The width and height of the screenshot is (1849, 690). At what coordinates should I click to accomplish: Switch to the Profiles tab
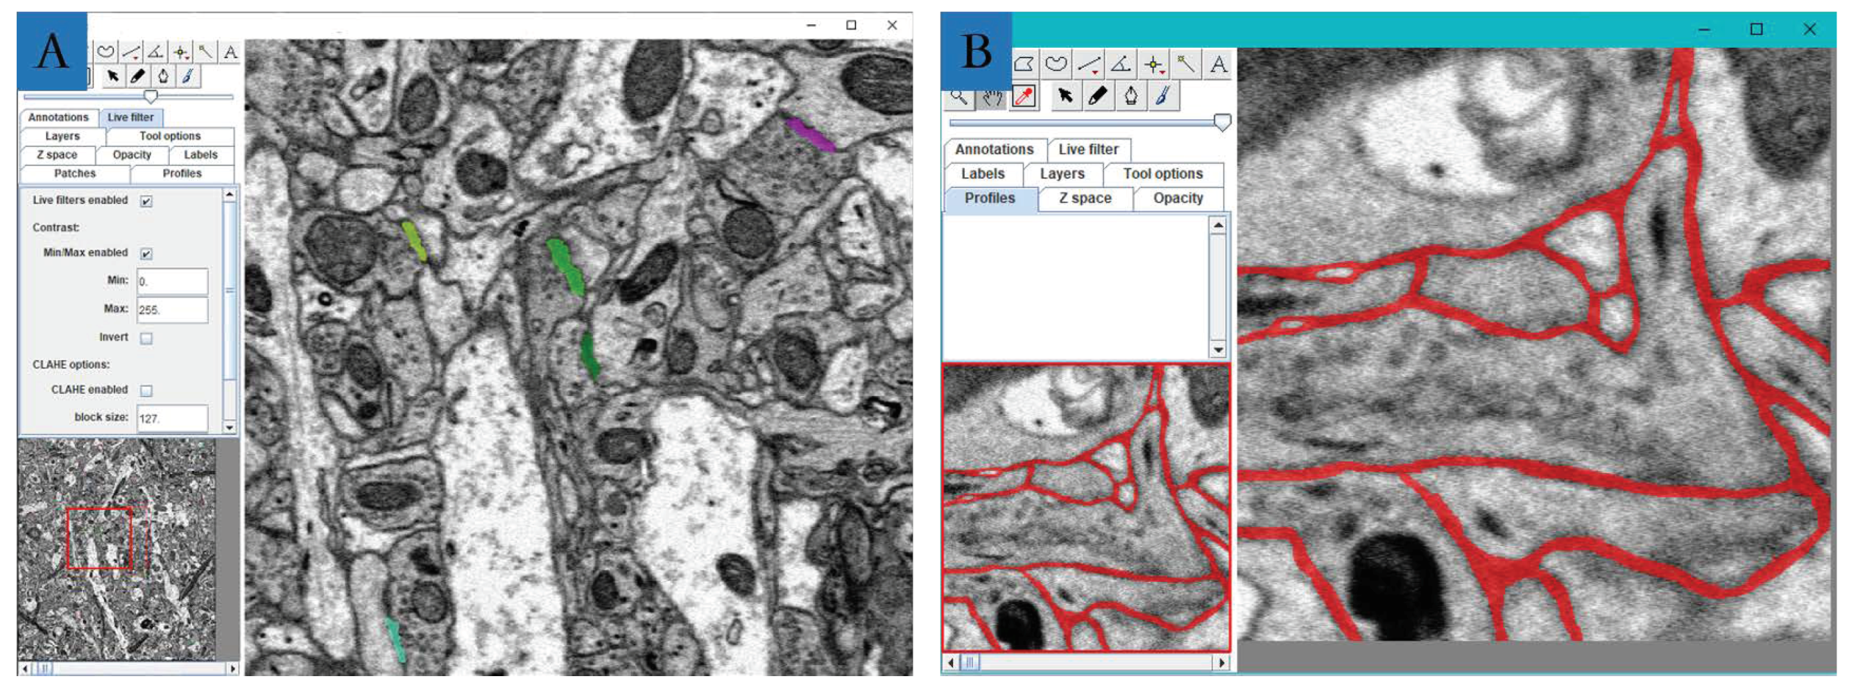pos(182,173)
